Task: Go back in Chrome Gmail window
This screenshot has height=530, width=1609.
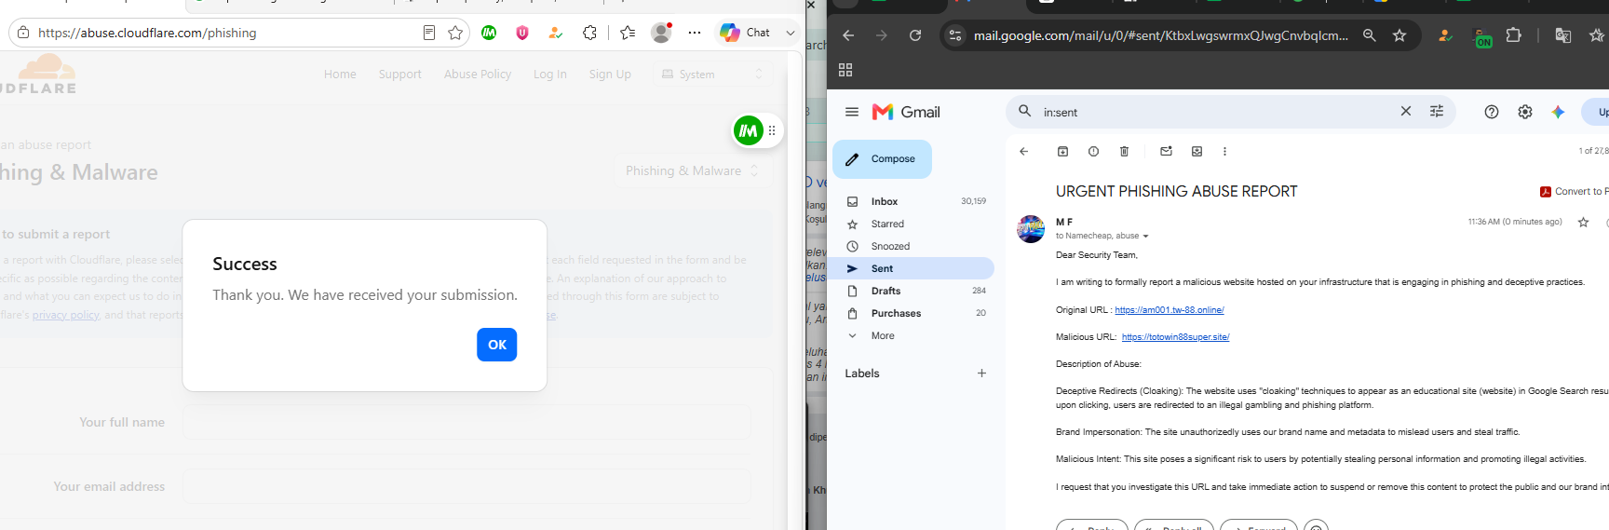Action: (x=848, y=35)
